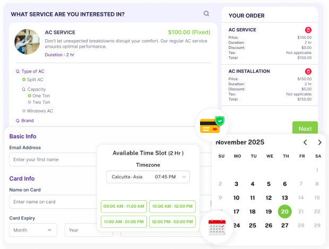Click the November 2025 month heading
Screen dimensions: 329x249
pyautogui.click(x=240, y=143)
